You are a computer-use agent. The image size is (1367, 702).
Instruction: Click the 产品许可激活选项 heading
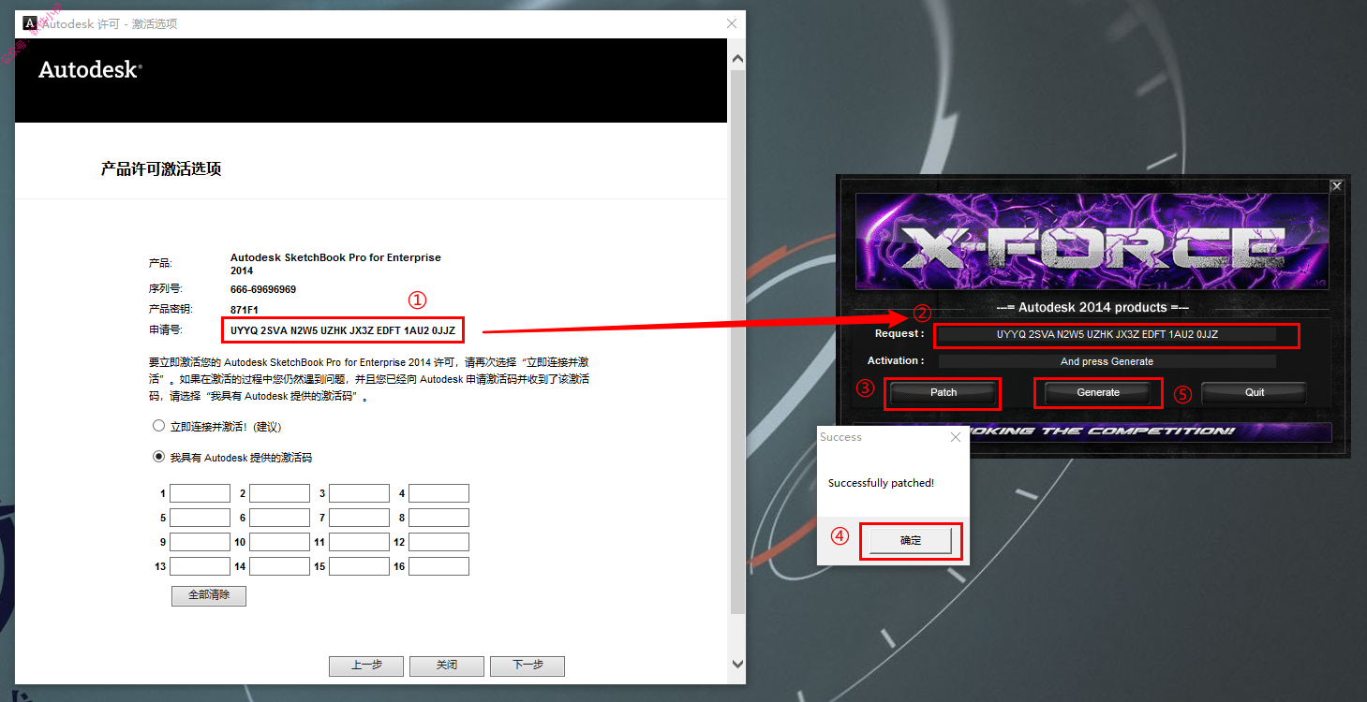[x=161, y=168]
